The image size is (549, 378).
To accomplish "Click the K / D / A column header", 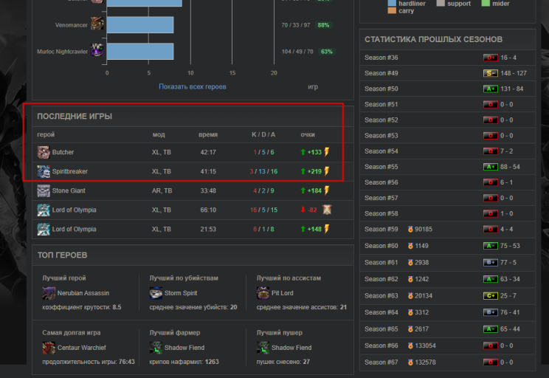I will pos(263,134).
